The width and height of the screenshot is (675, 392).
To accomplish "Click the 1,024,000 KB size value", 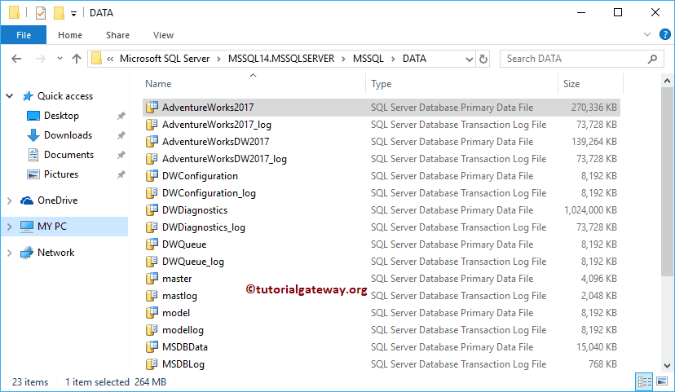I will pyautogui.click(x=590, y=210).
